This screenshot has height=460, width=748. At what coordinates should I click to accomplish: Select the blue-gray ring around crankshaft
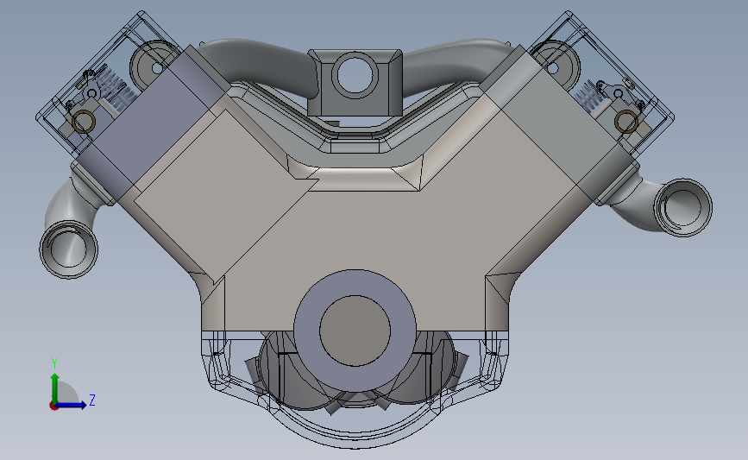(x=355, y=282)
